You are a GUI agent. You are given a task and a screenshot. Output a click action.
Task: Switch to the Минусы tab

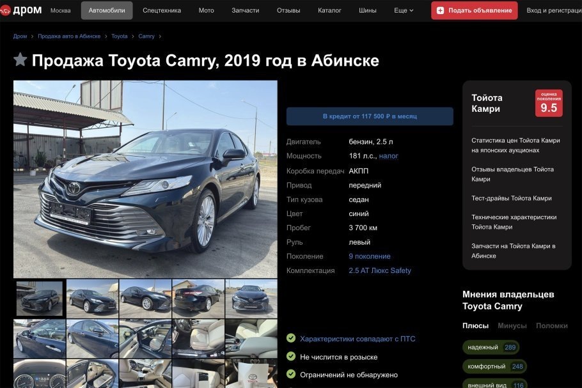pyautogui.click(x=512, y=326)
